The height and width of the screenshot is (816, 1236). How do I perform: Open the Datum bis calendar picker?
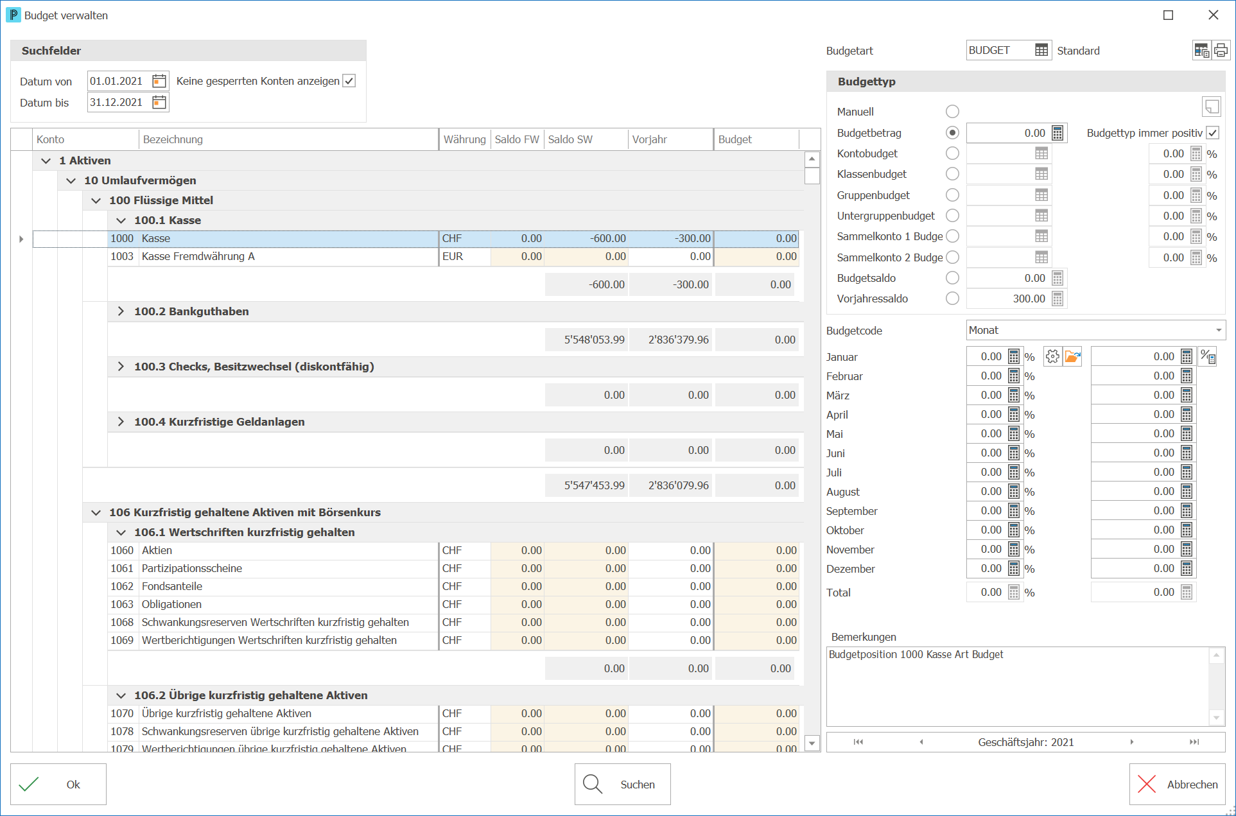point(159,102)
